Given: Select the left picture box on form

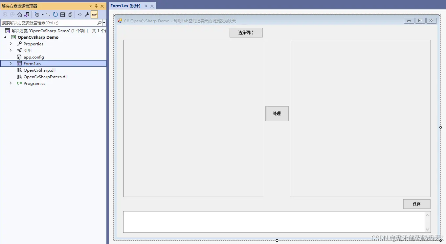Looking at the screenshot, I should tap(193, 118).
